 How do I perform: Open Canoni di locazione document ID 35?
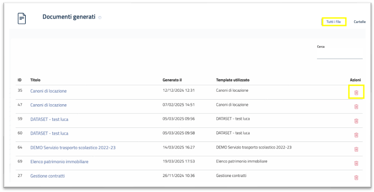48,91
